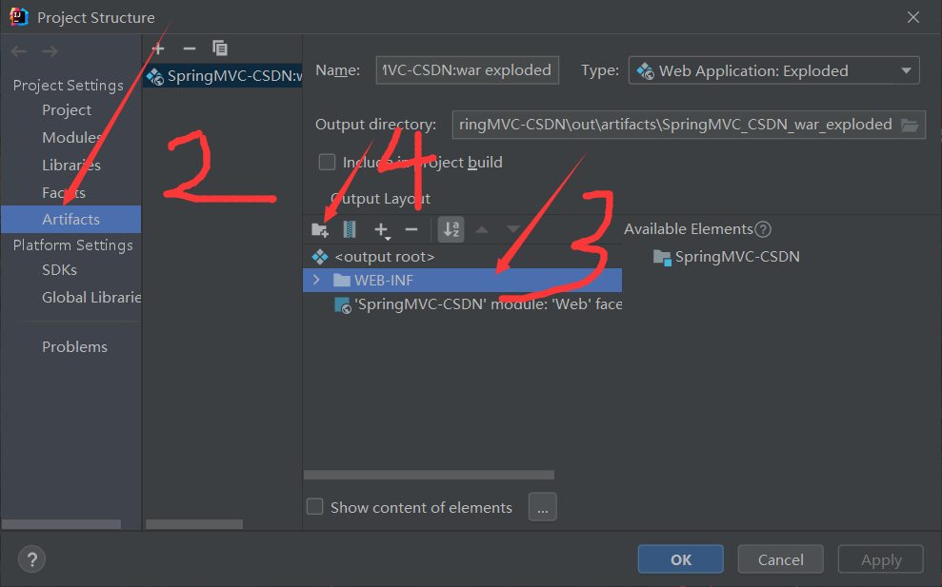Click the Create Archive icon in the Output Layout toolbar
Screen dimensions: 942x587
(349, 230)
